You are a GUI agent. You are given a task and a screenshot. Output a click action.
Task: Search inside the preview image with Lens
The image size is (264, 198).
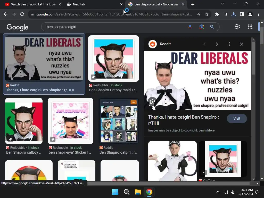[x=152, y=102]
